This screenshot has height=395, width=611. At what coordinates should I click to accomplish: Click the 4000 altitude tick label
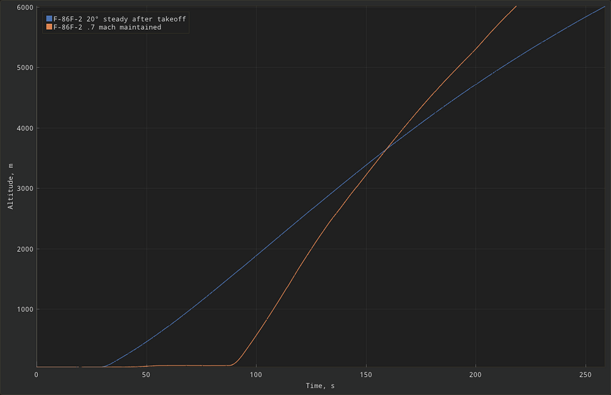pyautogui.click(x=25, y=128)
